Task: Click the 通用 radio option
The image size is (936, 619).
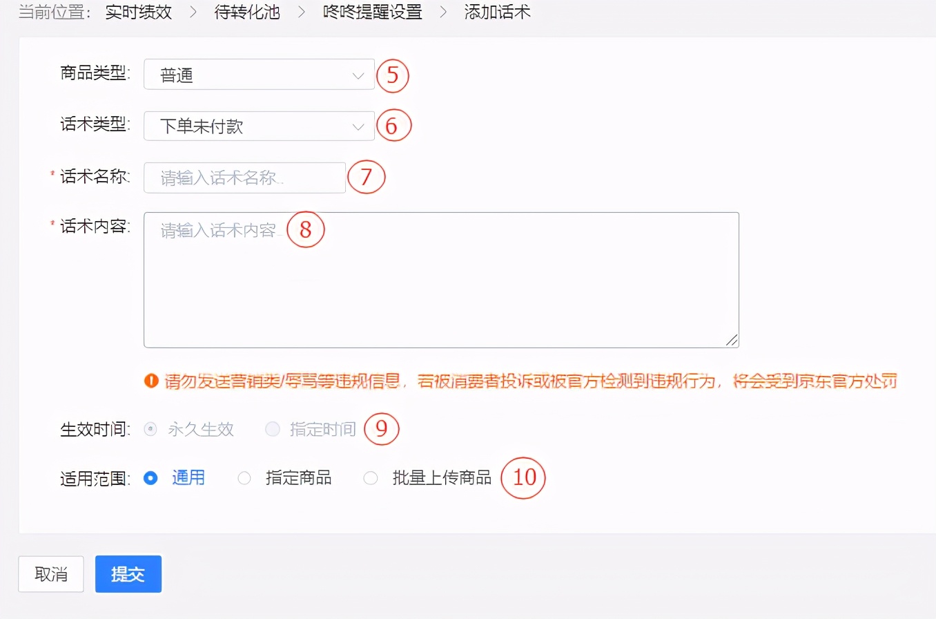Action: click(x=150, y=477)
